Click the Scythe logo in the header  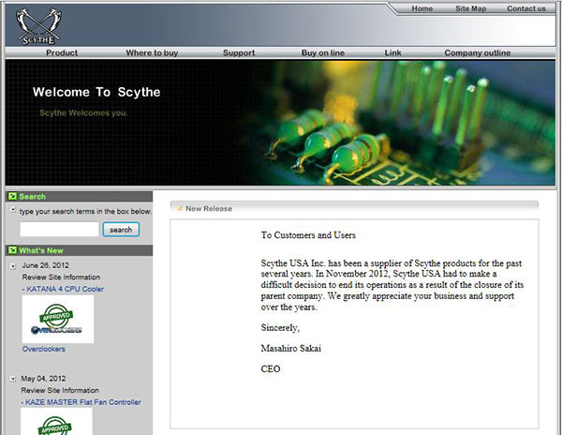point(33,23)
